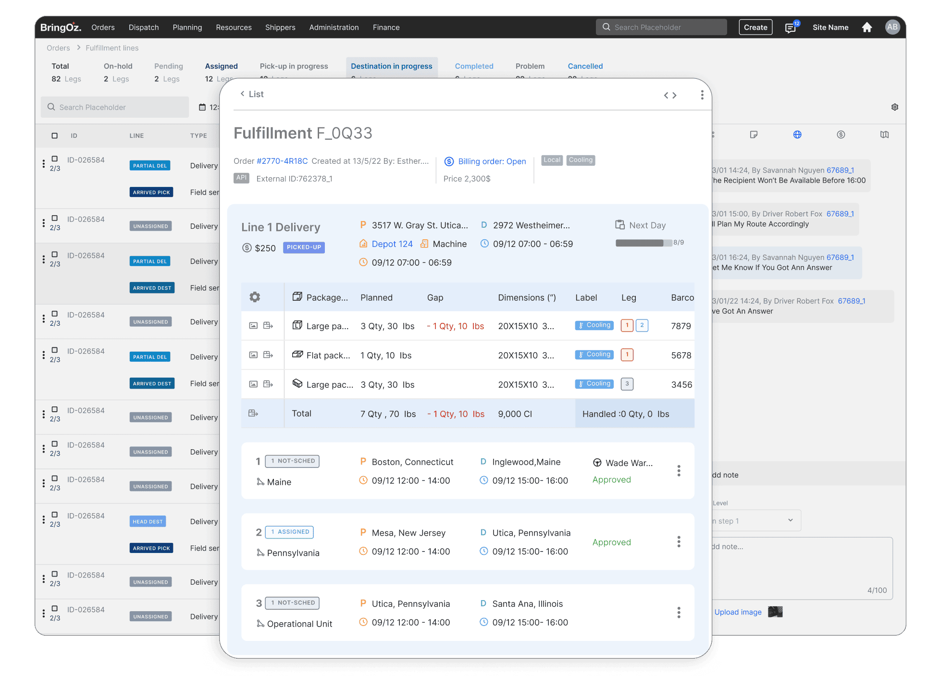Open package table settings gear icon
The image size is (940, 676).
click(255, 297)
